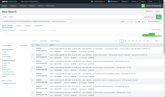Switch to the Patterns tab

point(19,26)
